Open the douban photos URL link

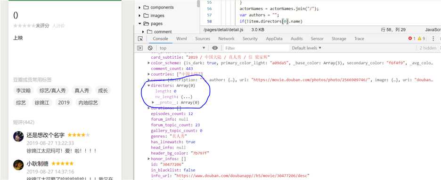(x=310, y=80)
